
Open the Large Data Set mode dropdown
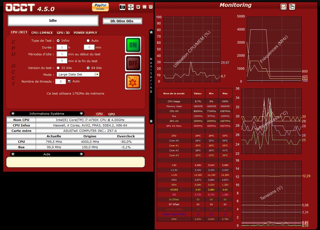click(78, 74)
